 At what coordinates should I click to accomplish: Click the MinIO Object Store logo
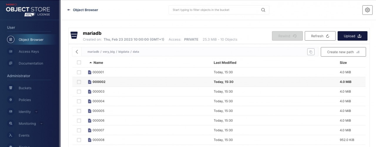click(x=28, y=10)
